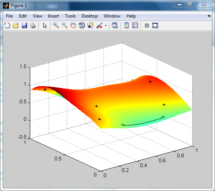Toggle the Insert Colorbar button

tap(127, 25)
